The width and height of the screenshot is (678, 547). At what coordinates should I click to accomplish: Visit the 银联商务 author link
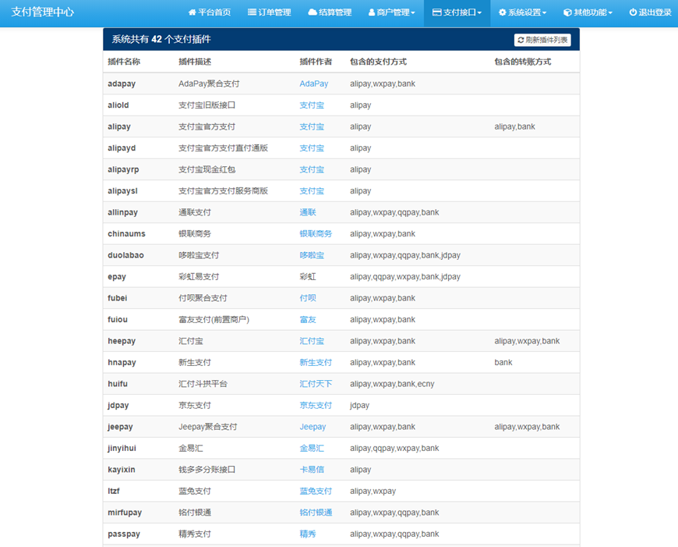[316, 234]
